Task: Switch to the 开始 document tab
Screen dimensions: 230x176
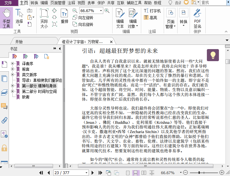Action: tap(19, 42)
